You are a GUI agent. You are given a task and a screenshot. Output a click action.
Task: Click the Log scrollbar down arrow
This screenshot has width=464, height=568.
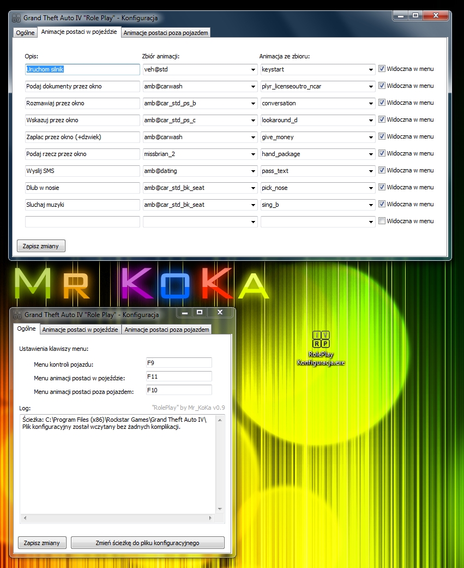[220, 509]
